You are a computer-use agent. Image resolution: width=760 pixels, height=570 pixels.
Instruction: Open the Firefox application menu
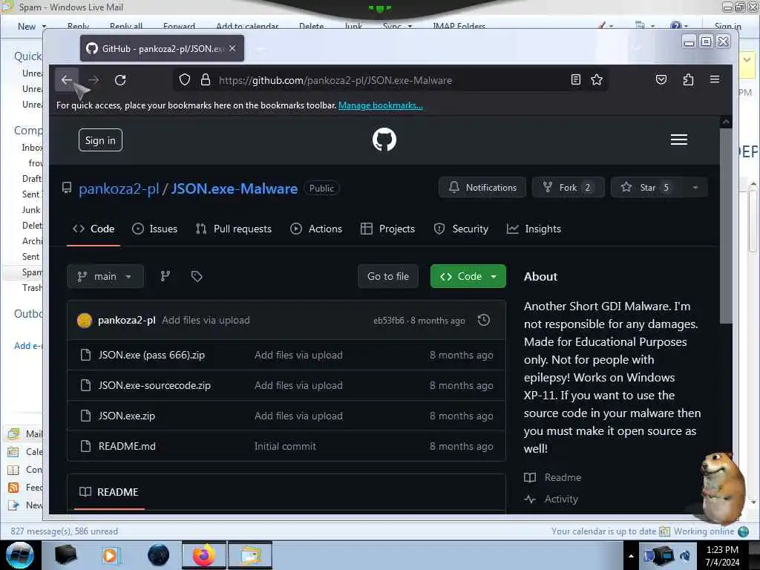coord(715,79)
